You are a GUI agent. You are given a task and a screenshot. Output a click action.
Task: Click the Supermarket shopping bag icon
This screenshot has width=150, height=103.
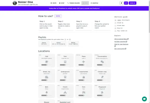[84, 77]
